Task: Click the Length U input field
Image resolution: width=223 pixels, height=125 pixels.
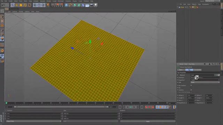Action: point(191,98)
